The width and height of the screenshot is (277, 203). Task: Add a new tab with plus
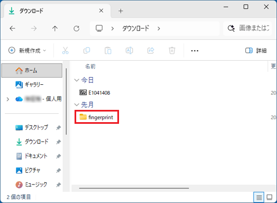(121, 11)
